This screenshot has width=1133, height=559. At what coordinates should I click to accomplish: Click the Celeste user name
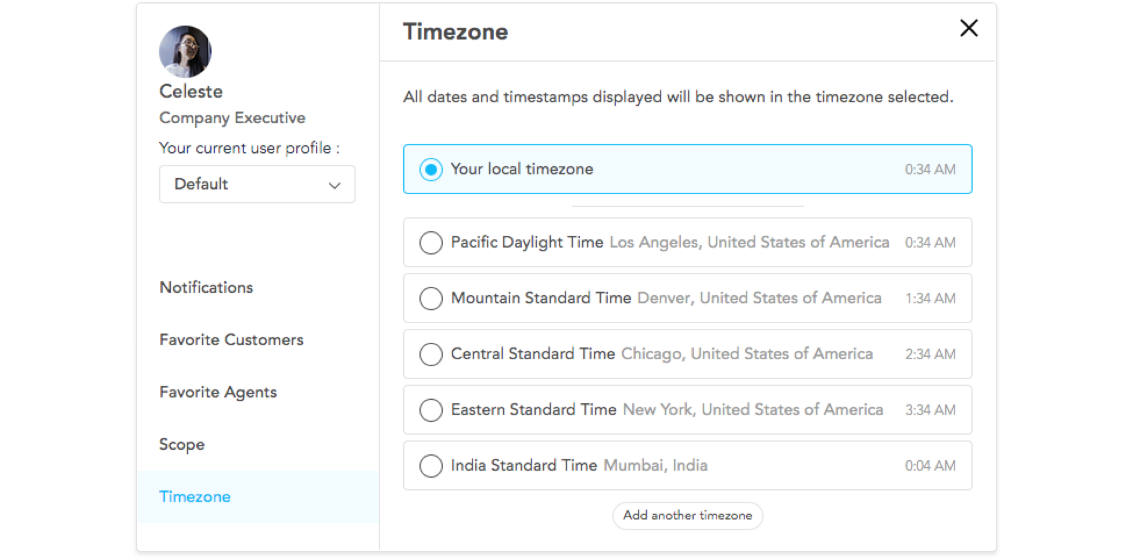pyautogui.click(x=191, y=91)
